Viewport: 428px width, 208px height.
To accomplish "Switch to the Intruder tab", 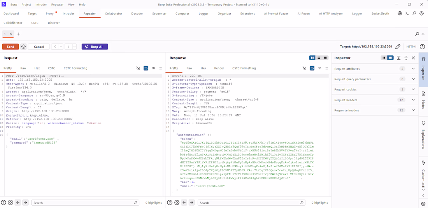I will click(x=68, y=13).
